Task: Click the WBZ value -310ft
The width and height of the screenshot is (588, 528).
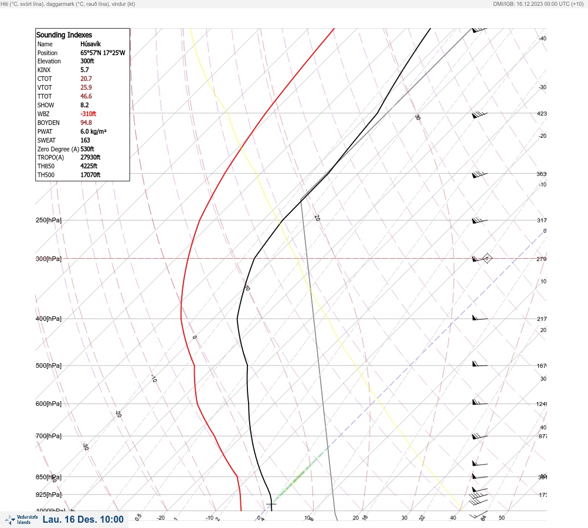Action: coord(88,114)
